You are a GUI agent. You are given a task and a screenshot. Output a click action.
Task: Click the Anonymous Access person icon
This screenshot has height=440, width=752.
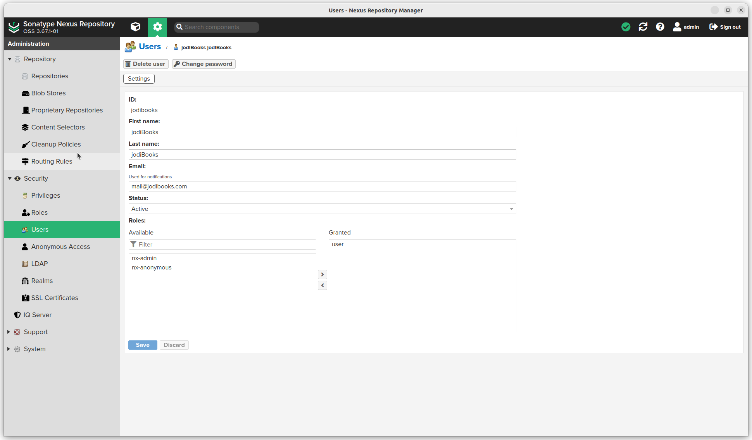coord(25,247)
